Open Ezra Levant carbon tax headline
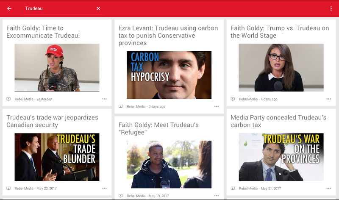 (x=168, y=36)
